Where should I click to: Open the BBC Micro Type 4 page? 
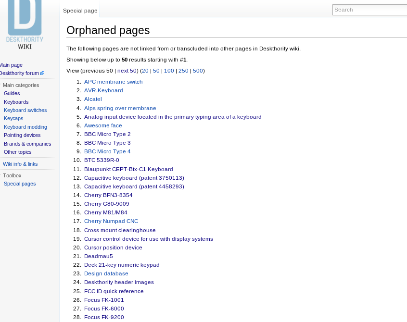pyautogui.click(x=107, y=151)
